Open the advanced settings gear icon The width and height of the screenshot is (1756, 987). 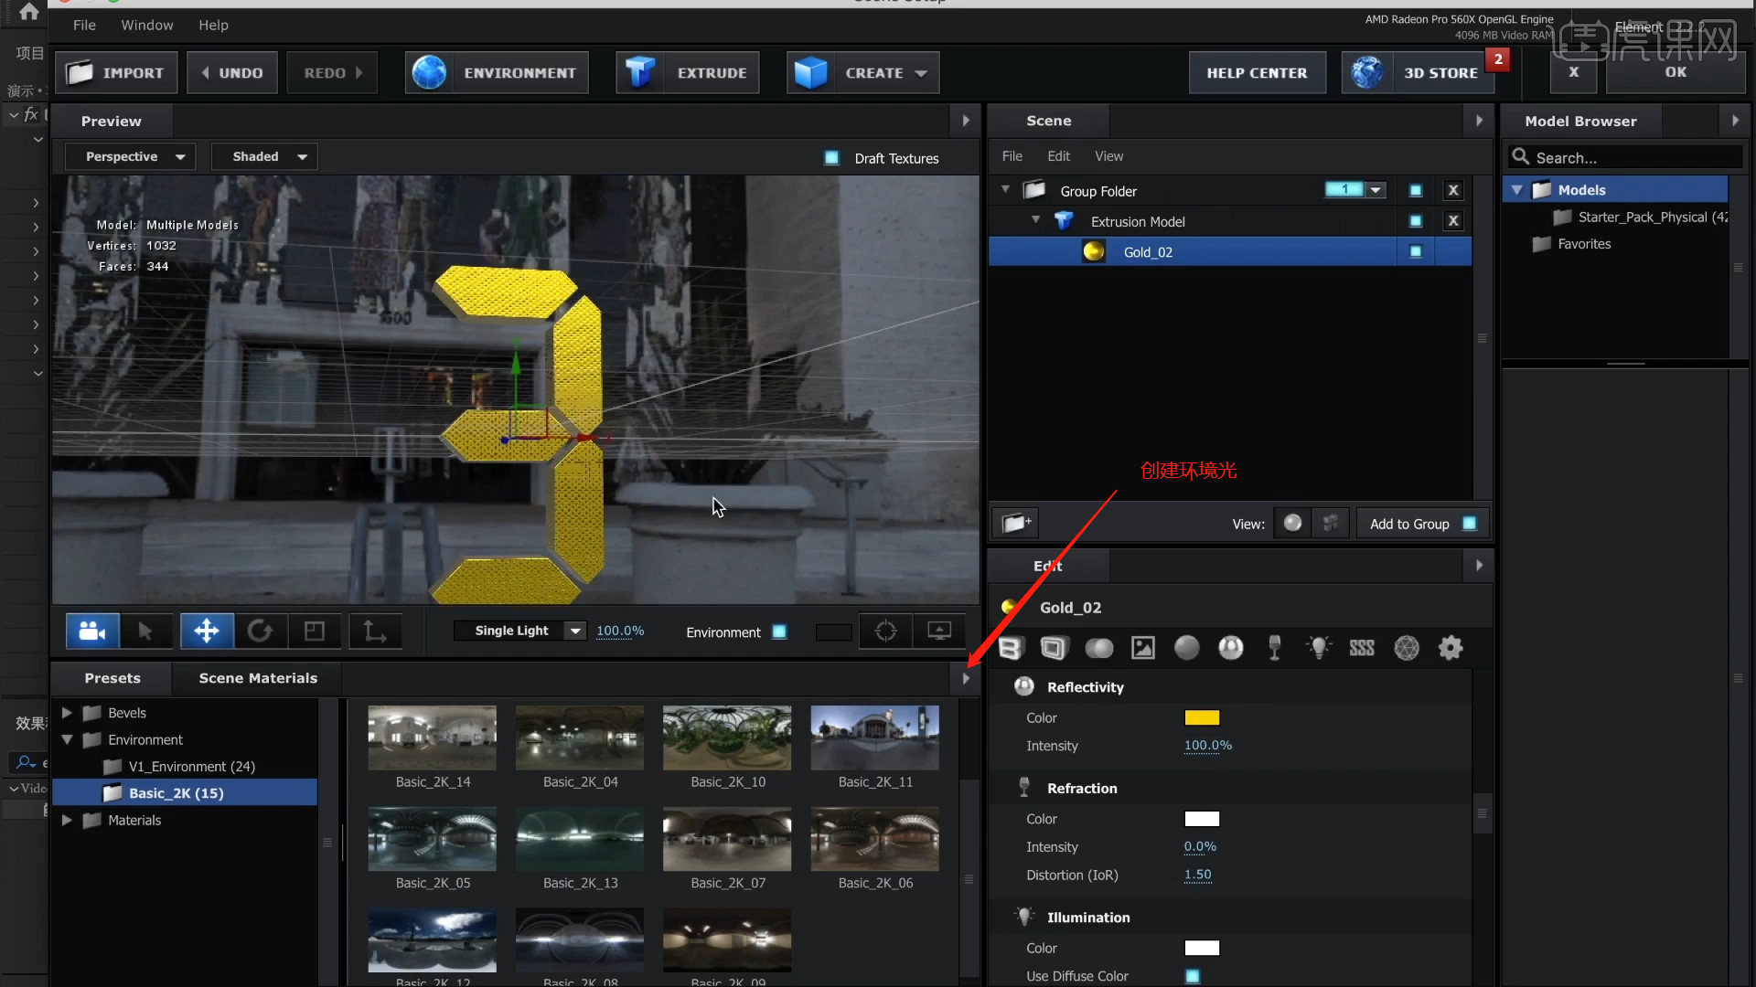[1451, 648]
